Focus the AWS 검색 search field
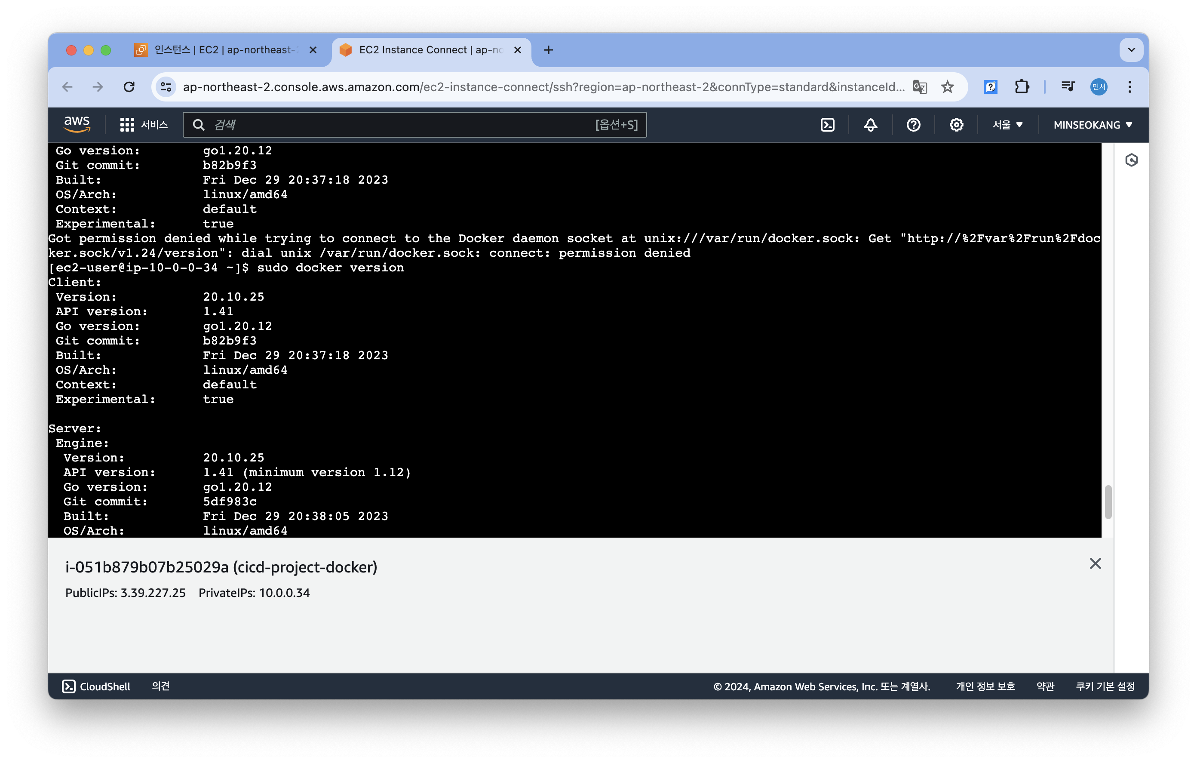 (x=398, y=125)
